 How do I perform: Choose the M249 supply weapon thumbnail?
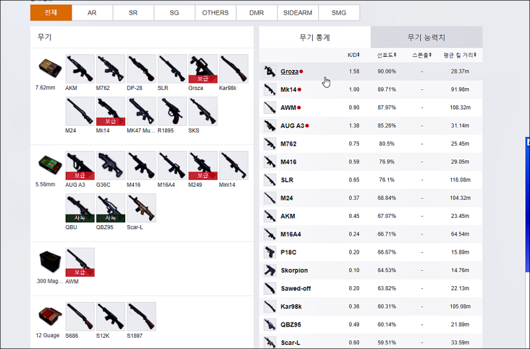pyautogui.click(x=203, y=165)
